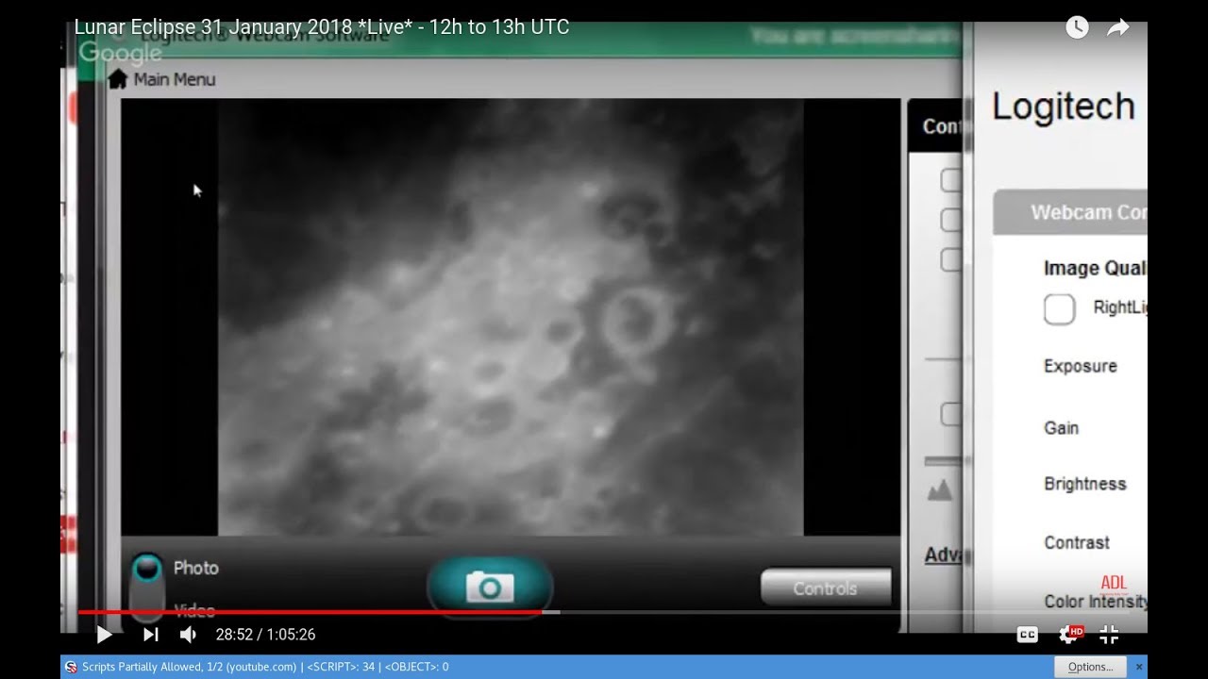
Task: Click the Advanced link in controls panel
Action: (x=943, y=555)
